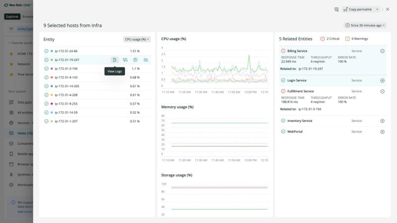This screenshot has height=223, width=397.
Task: Toggle the check circle for ip-172-31-9-255
Action: tap(46, 104)
